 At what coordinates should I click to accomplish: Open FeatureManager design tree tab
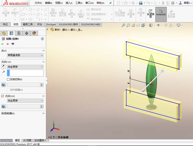click(x=4, y=33)
